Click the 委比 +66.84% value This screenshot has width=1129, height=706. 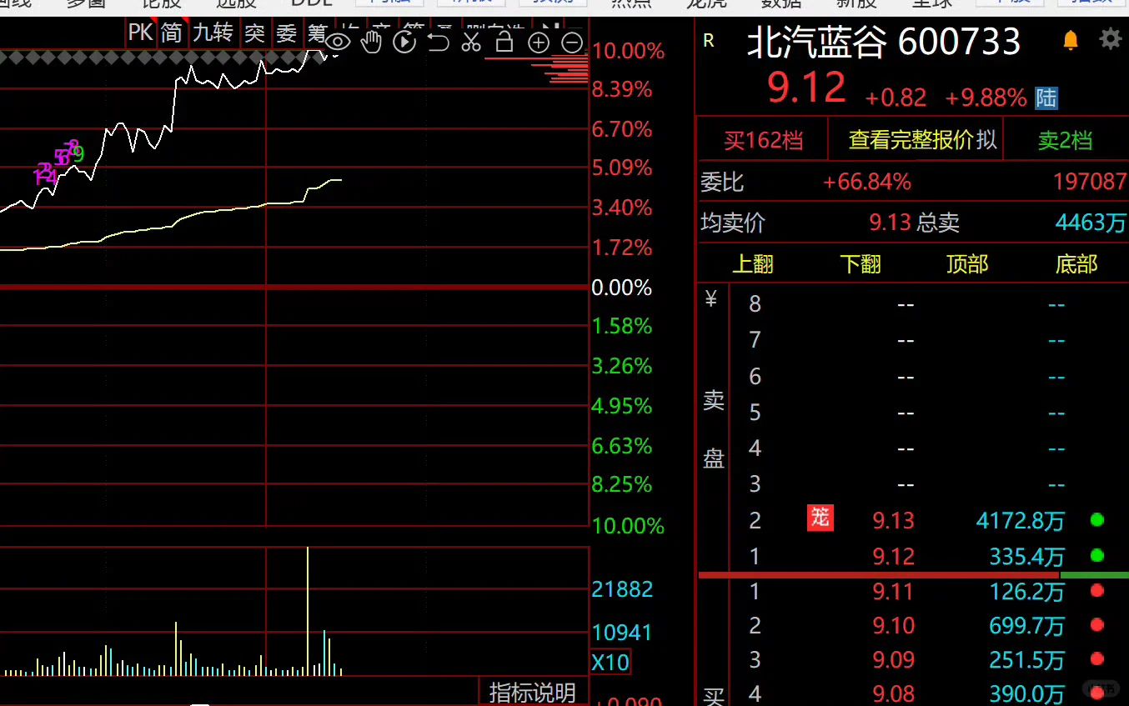pos(867,182)
